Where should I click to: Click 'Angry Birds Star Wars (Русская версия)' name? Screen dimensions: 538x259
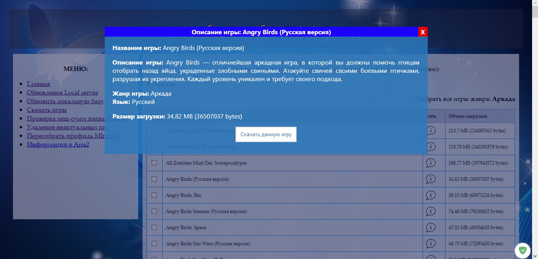click(208, 244)
